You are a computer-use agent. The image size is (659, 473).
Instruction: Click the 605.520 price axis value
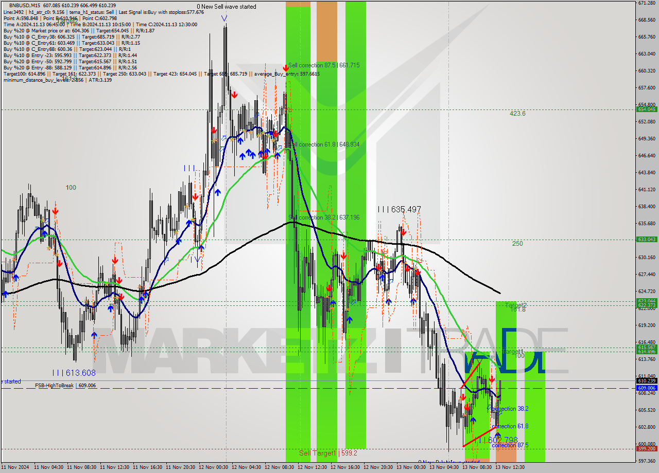pyautogui.click(x=647, y=410)
